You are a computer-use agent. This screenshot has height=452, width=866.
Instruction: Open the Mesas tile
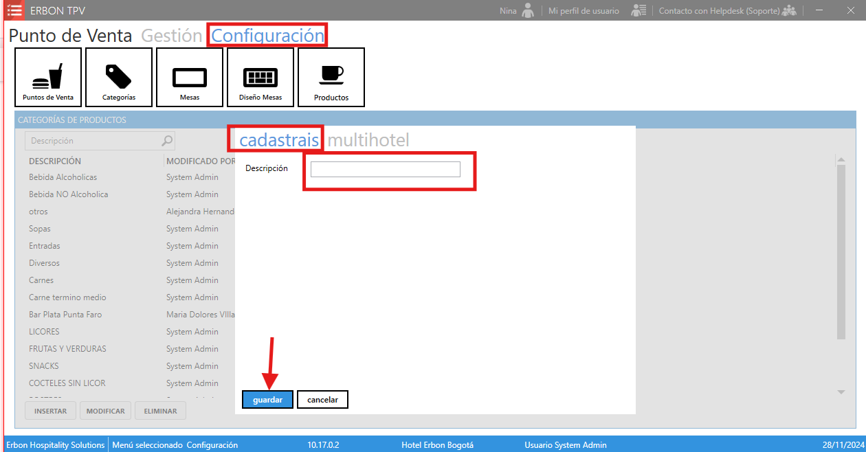tap(190, 77)
